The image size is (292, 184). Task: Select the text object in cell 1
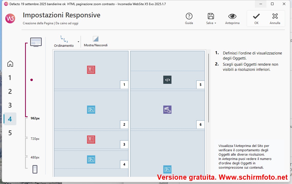[x=91, y=70]
